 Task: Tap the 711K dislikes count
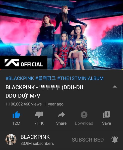[x=39, y=123]
